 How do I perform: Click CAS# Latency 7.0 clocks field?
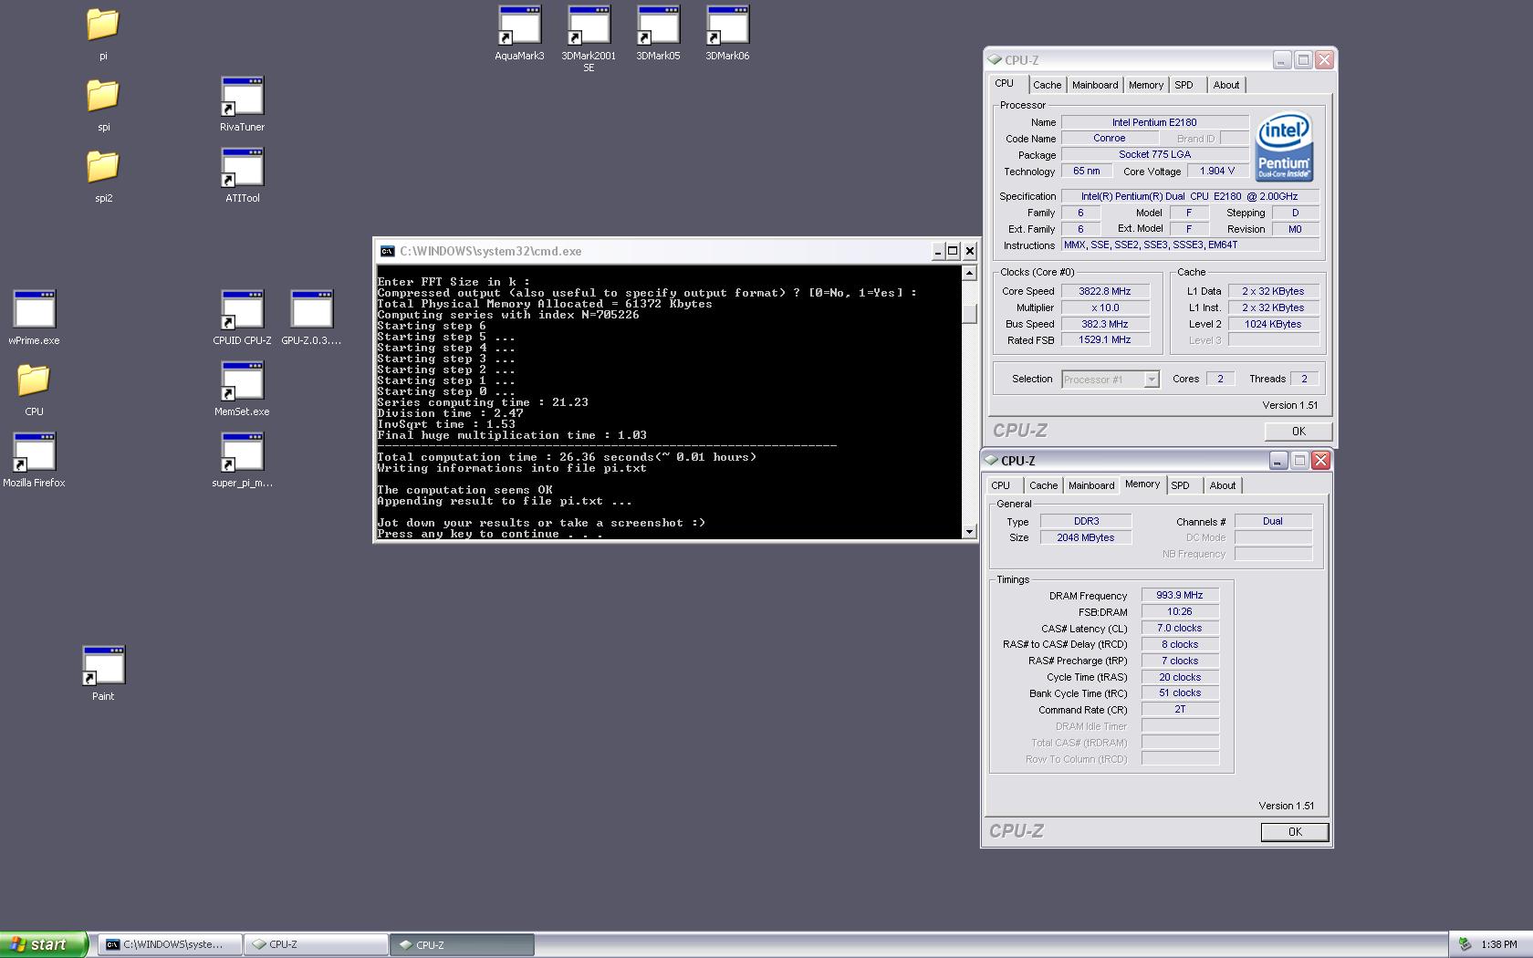(x=1180, y=628)
